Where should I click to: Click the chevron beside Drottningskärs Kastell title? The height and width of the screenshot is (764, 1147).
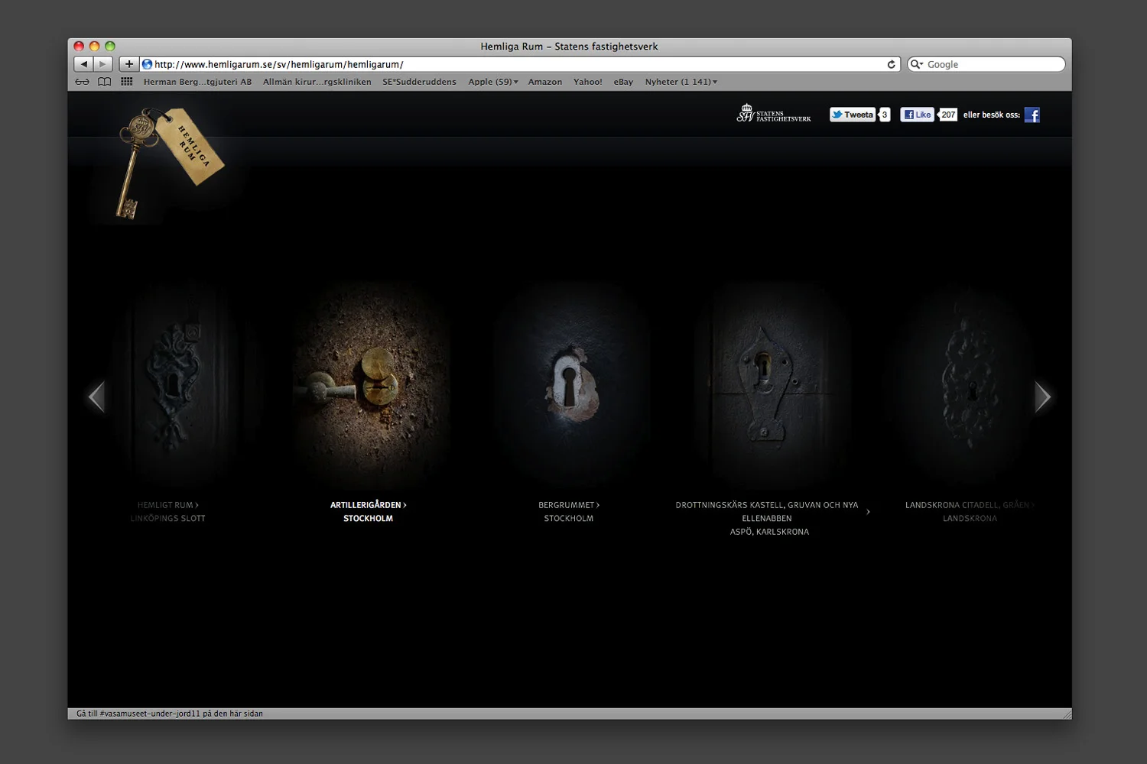click(x=868, y=512)
